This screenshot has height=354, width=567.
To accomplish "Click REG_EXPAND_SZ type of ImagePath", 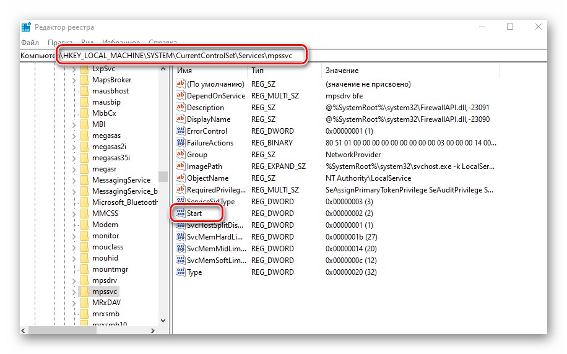I will click(279, 166).
